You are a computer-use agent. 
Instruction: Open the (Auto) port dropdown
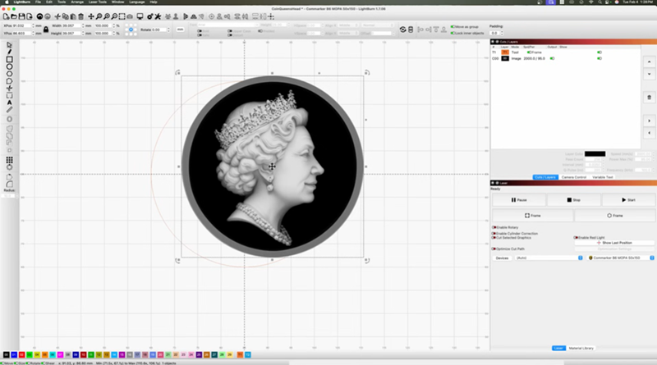pyautogui.click(x=549, y=258)
